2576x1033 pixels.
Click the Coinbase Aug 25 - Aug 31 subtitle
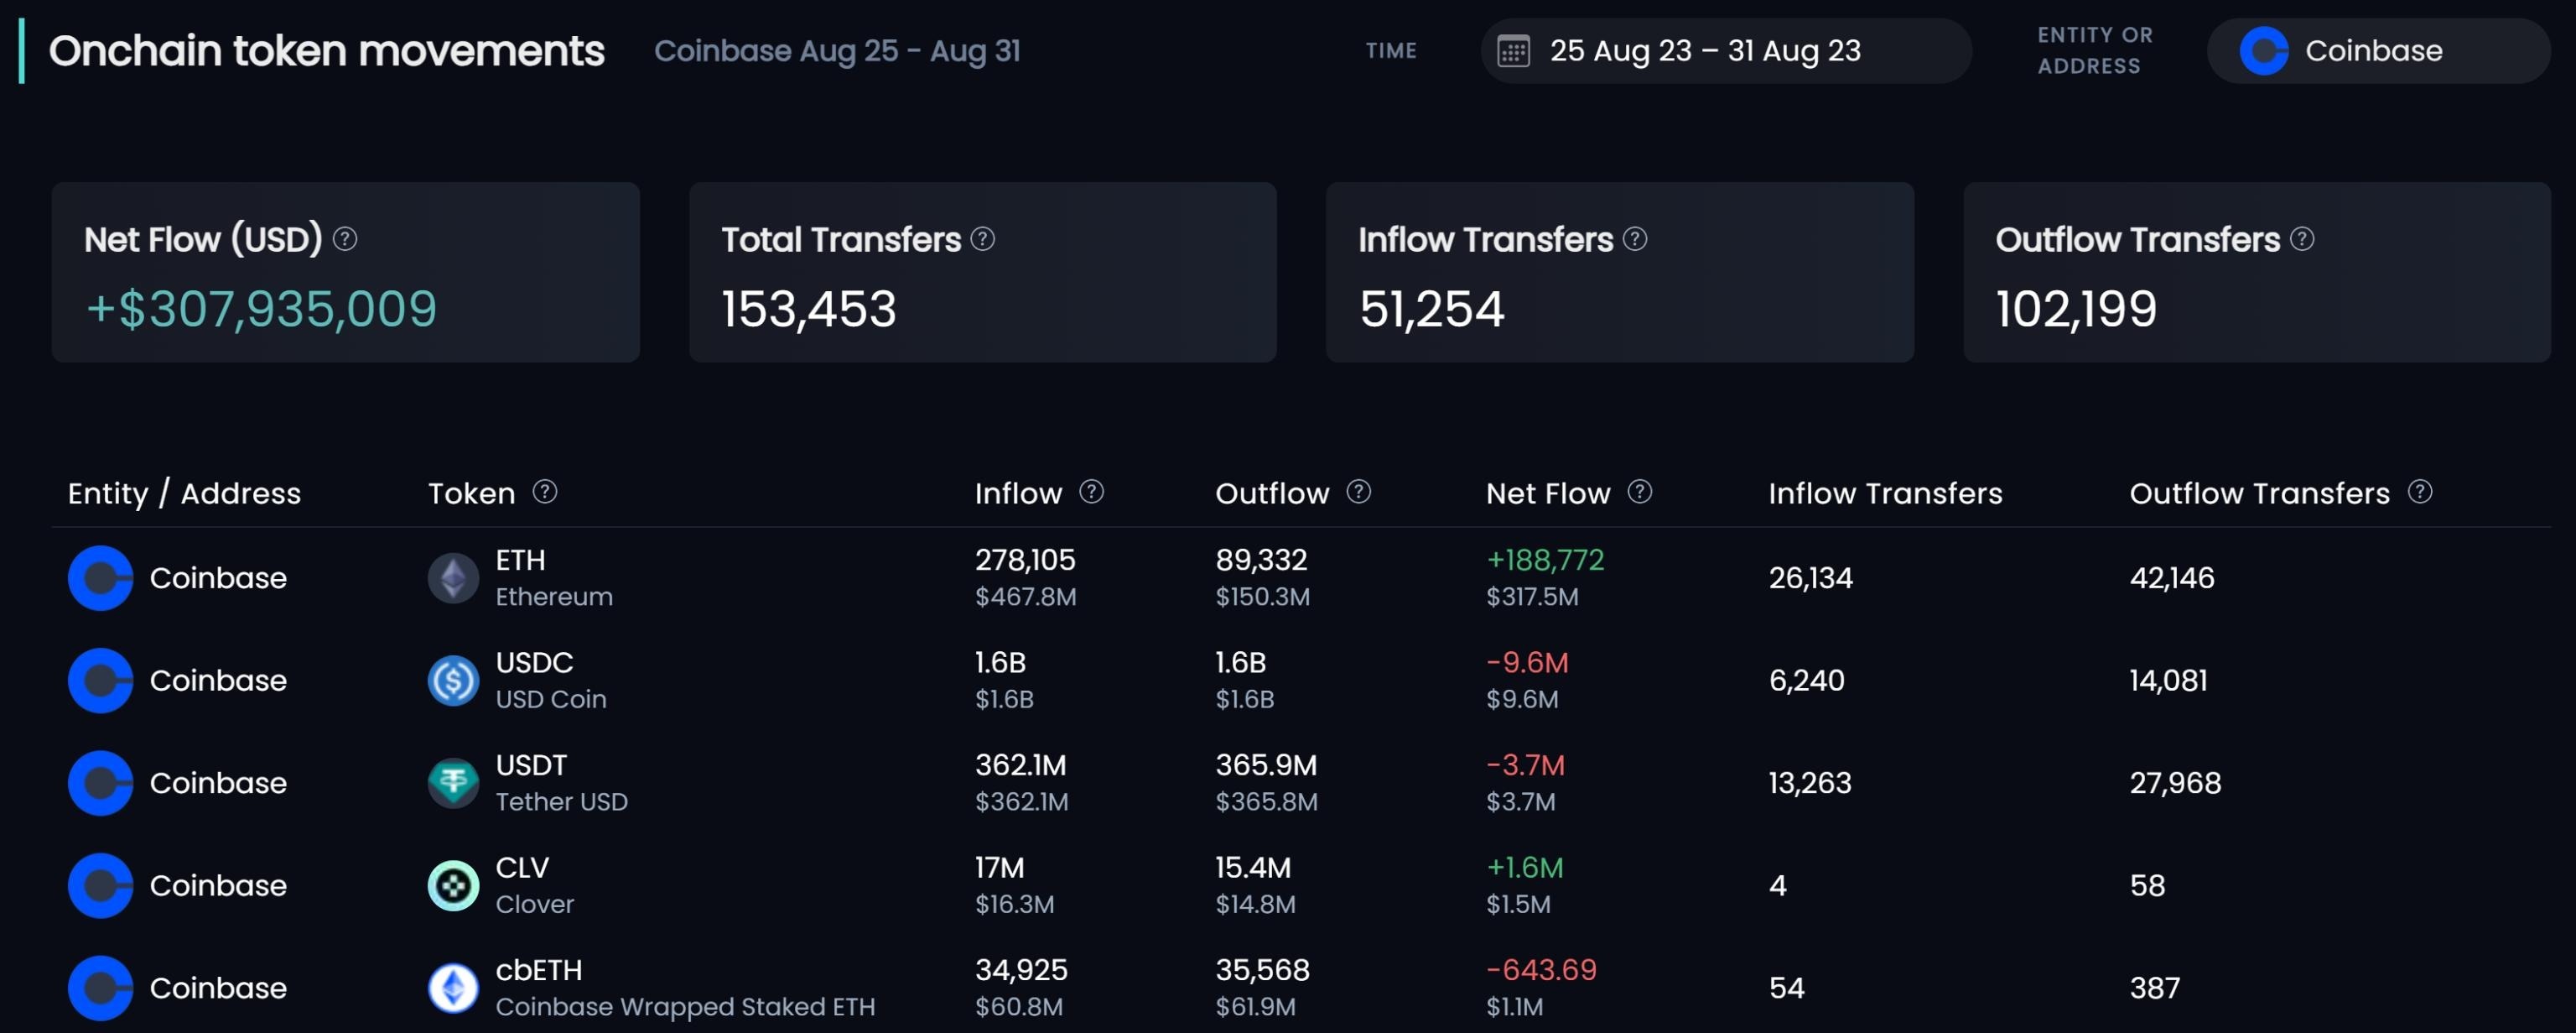[837, 51]
